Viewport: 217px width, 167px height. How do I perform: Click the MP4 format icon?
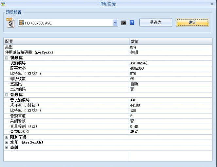pos(11,23)
